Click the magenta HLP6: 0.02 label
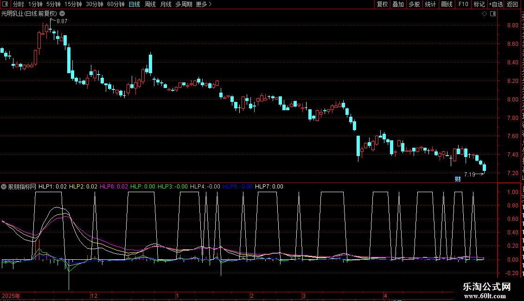The height and width of the screenshot is (301, 524). 114,187
